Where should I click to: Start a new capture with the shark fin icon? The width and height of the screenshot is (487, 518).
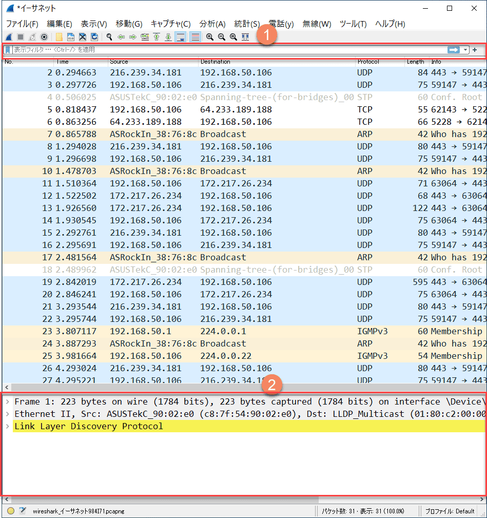pyautogui.click(x=9, y=37)
